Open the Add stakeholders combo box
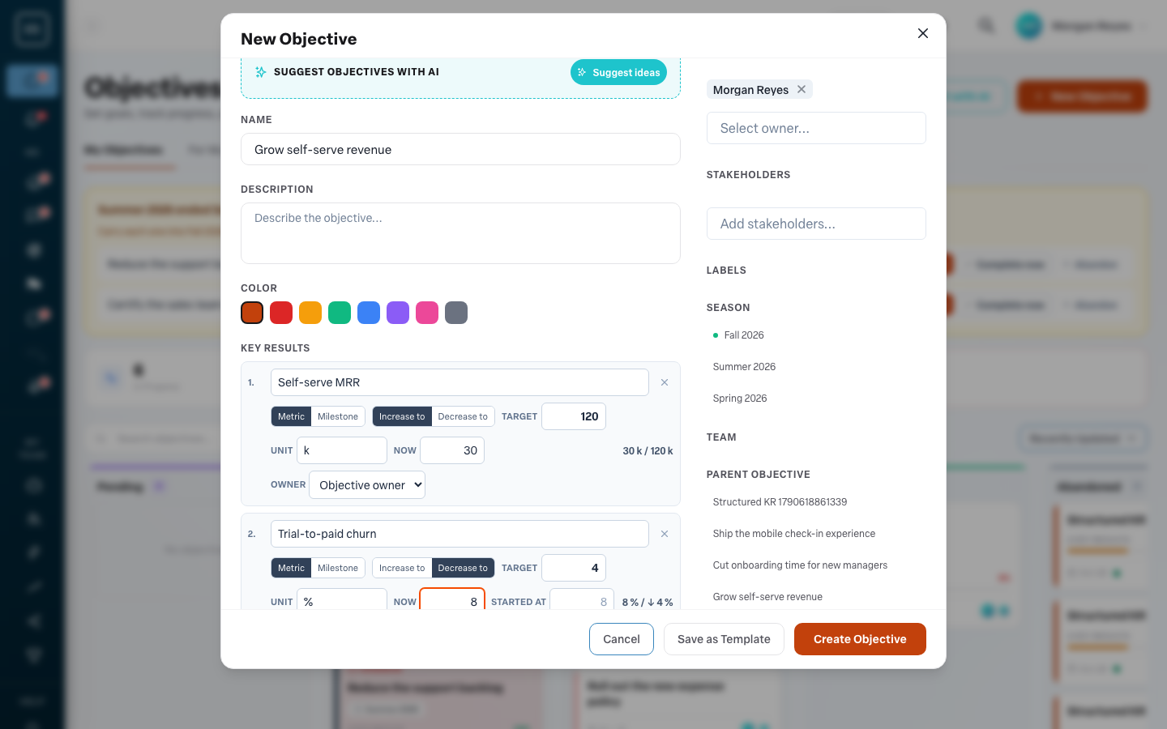 pos(816,224)
